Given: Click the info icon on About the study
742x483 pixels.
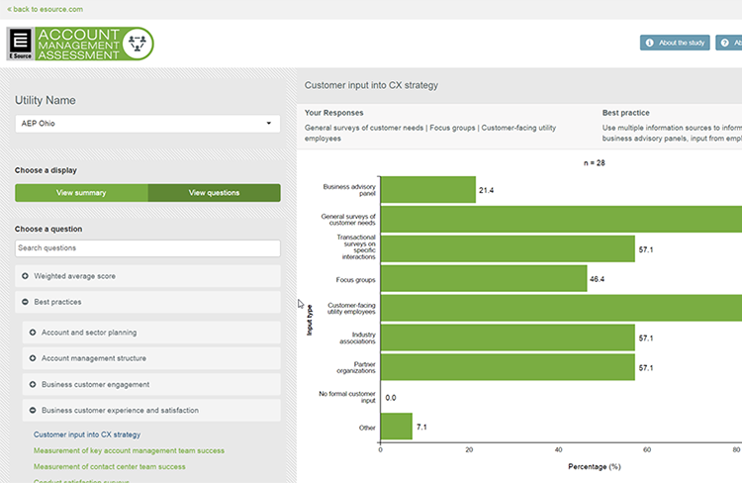Looking at the screenshot, I should 648,43.
